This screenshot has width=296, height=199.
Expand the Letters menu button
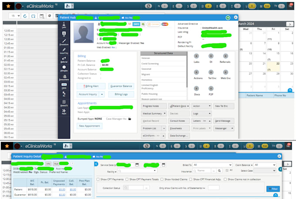pyautogui.click(x=202, y=121)
